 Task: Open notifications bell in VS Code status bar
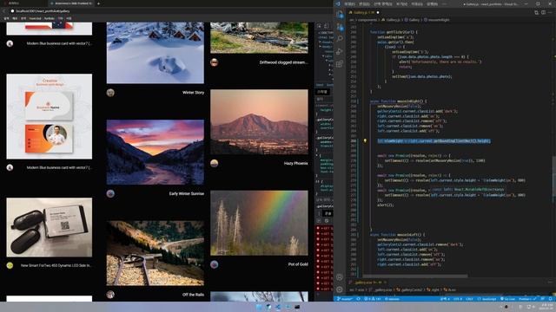pos(551,299)
